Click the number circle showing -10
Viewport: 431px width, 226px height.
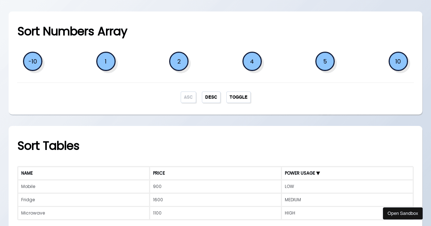click(33, 61)
